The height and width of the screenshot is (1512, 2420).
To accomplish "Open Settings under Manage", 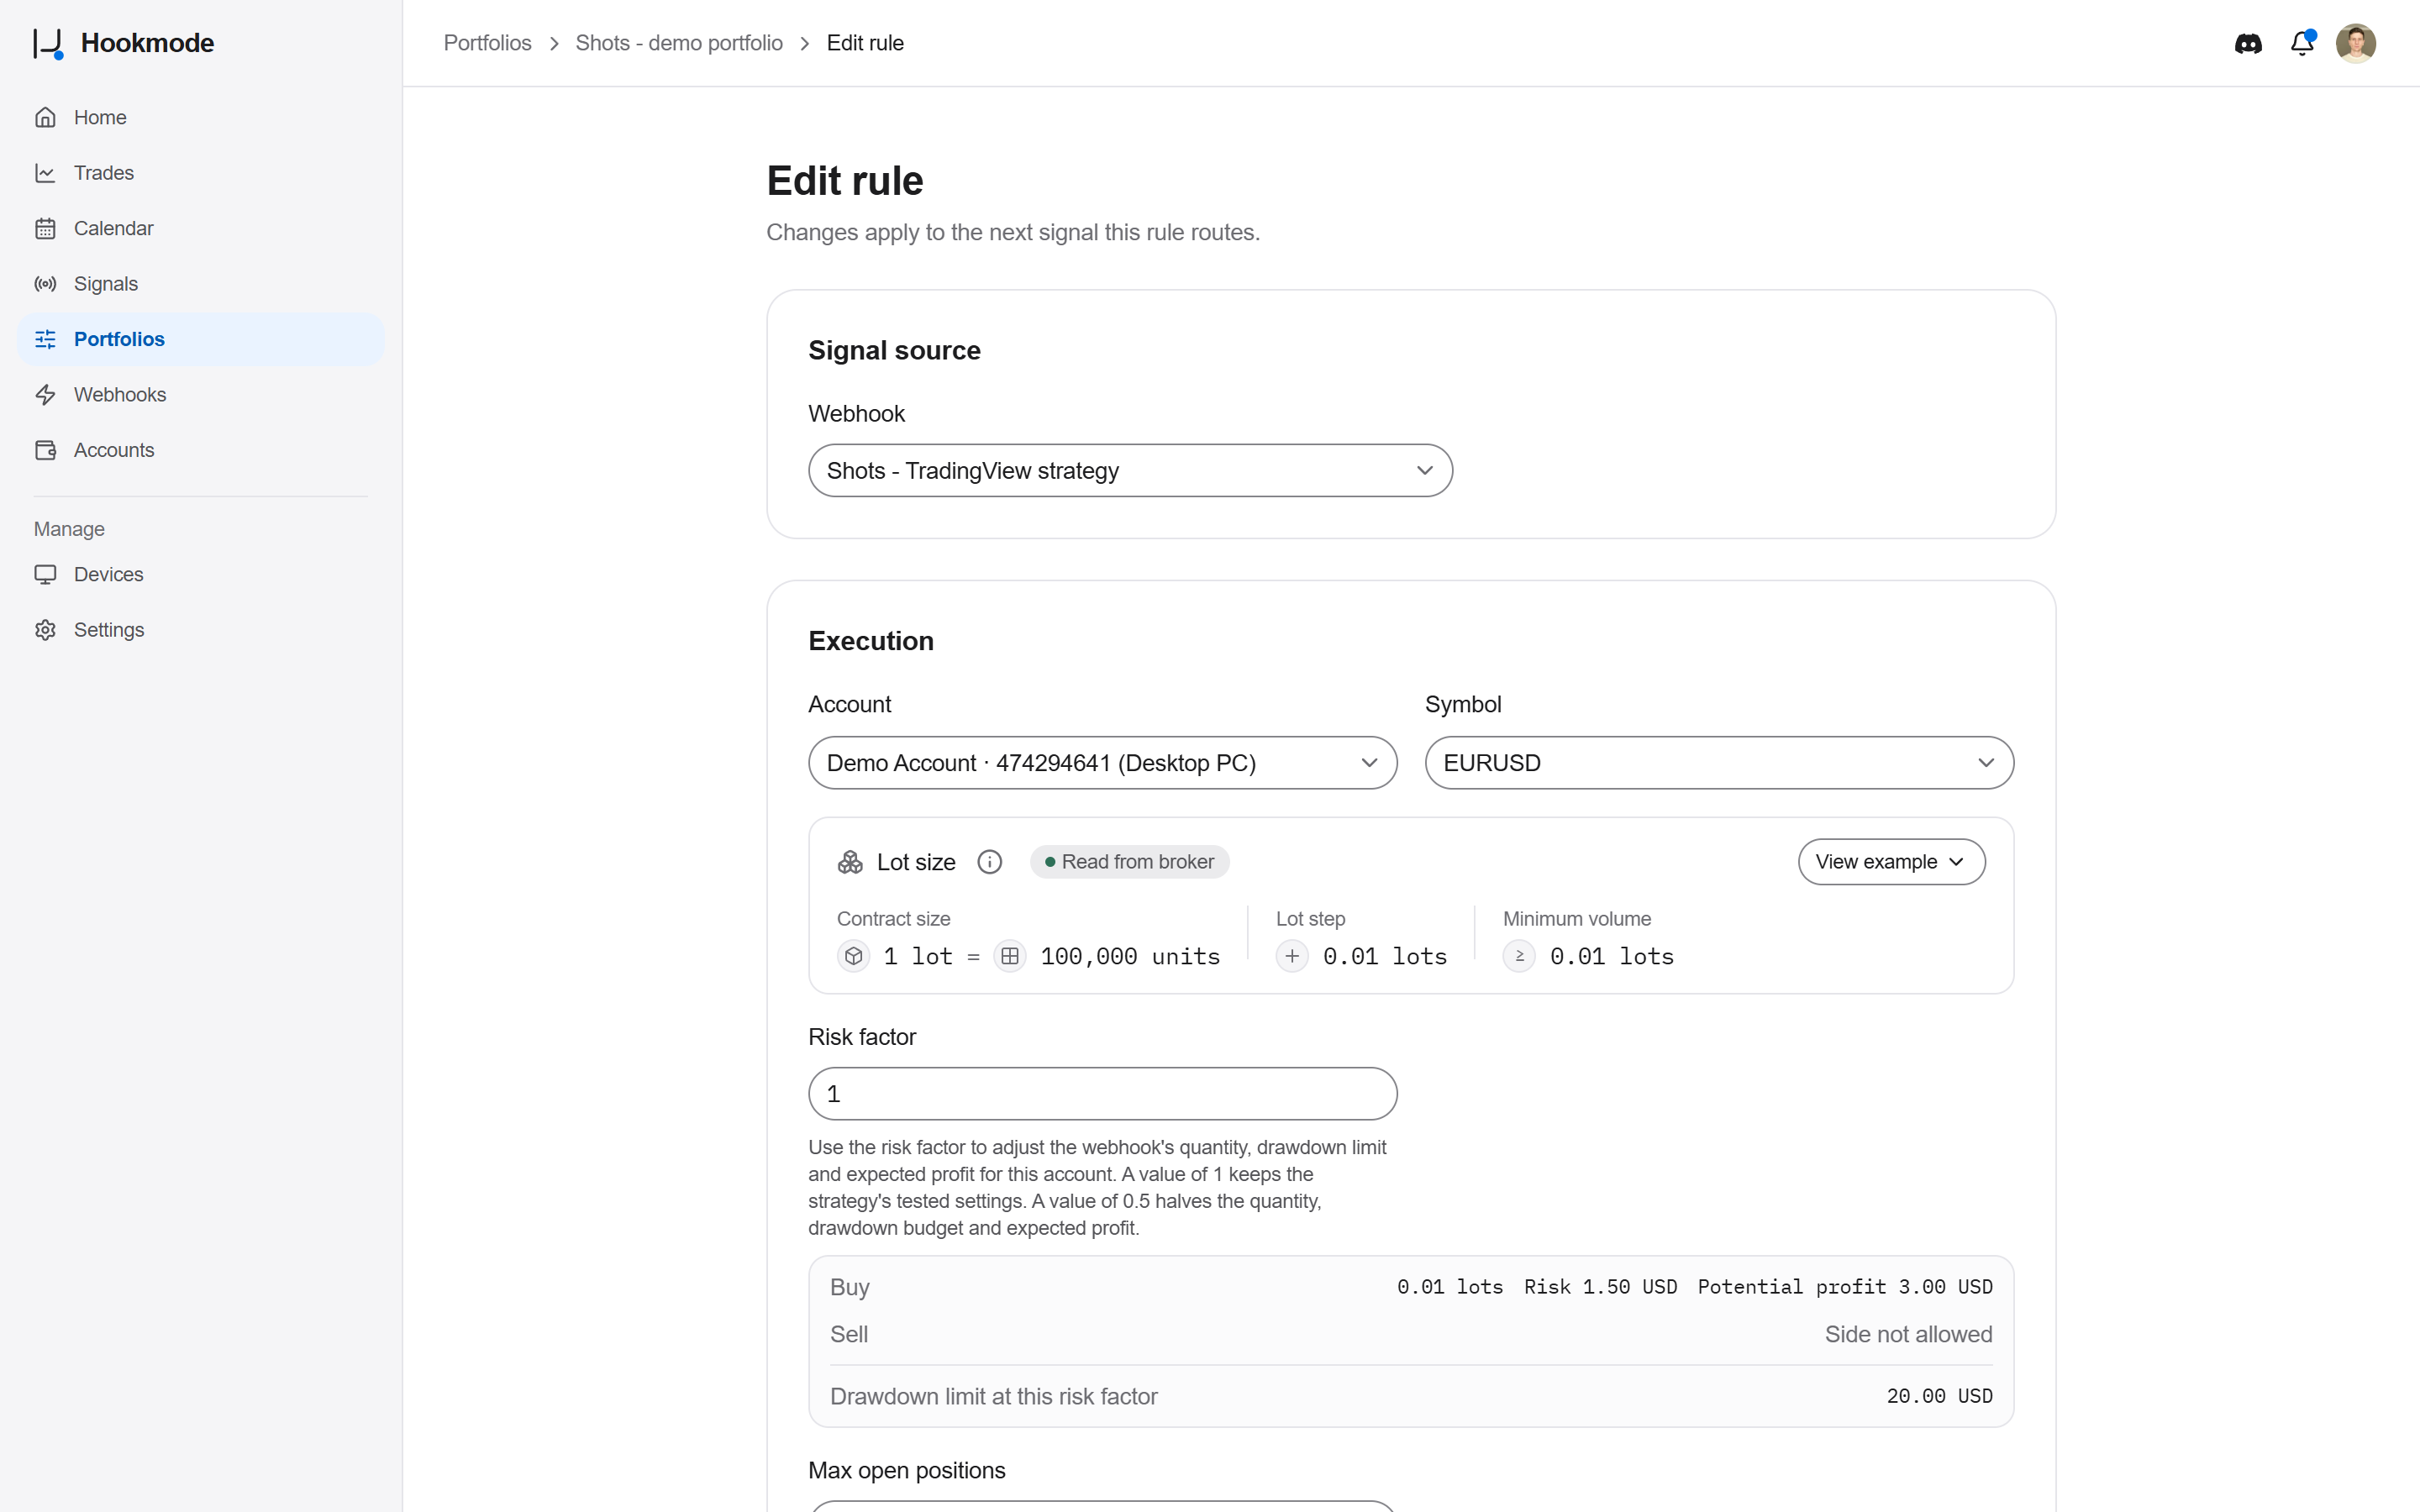I will 201,630.
